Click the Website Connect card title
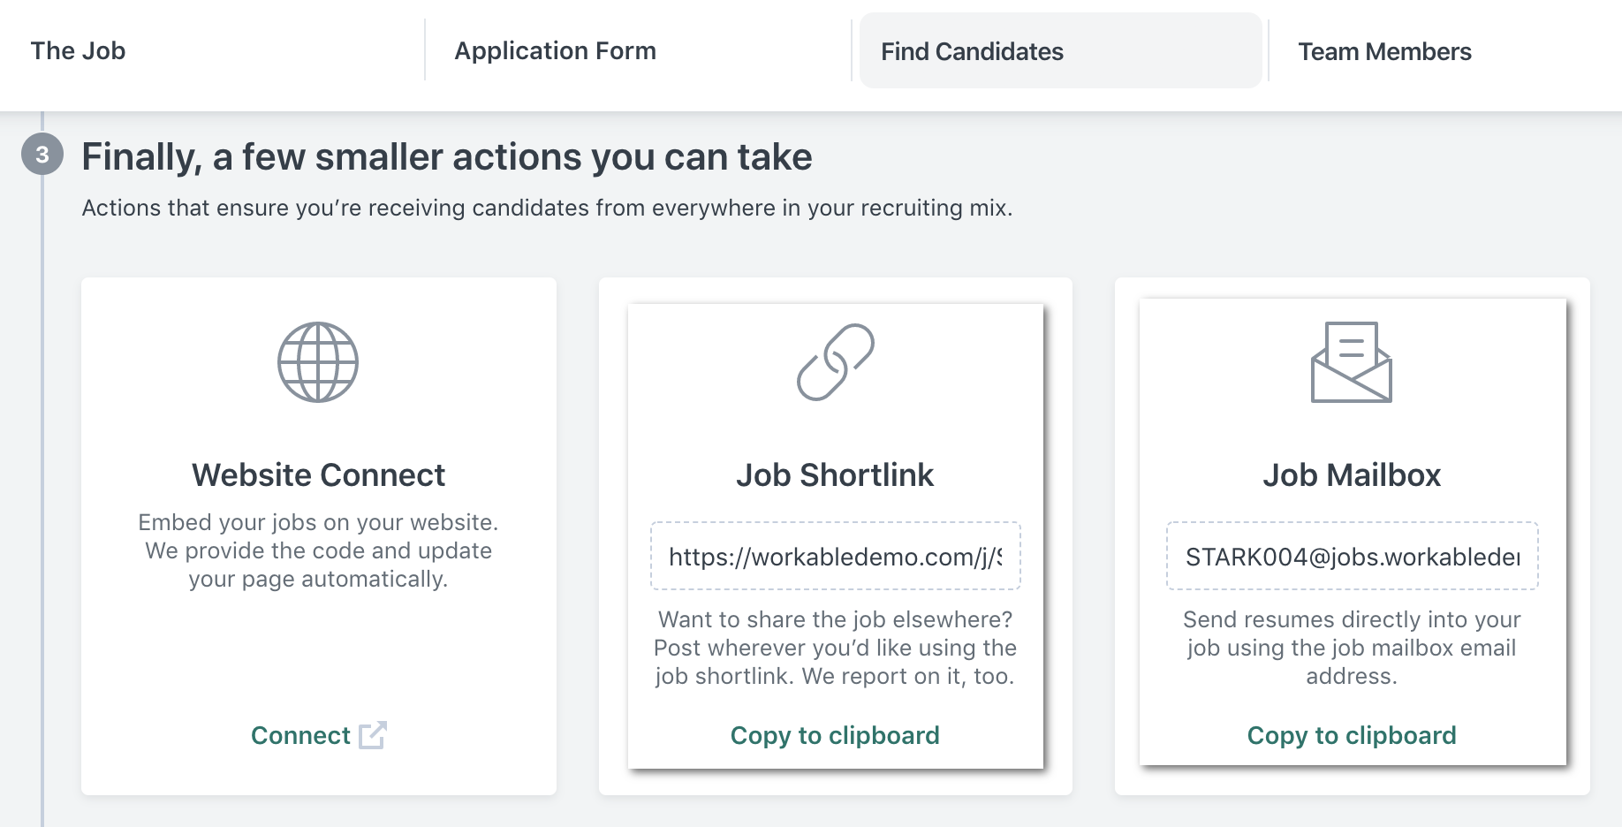This screenshot has height=827, width=1622. pyautogui.click(x=318, y=474)
